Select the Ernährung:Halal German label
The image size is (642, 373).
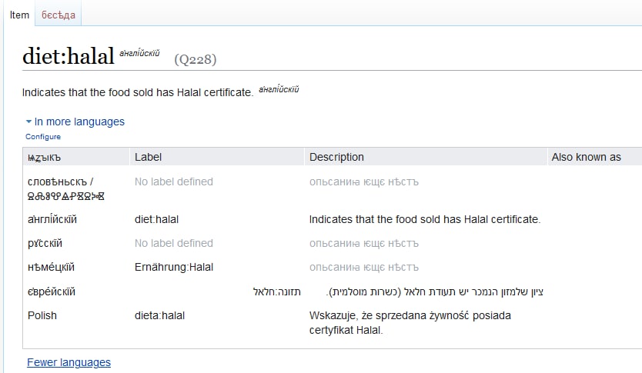[174, 267]
